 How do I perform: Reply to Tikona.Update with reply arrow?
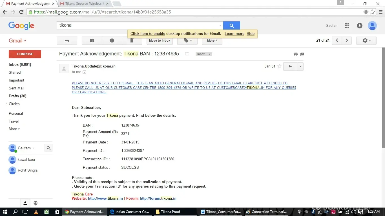coord(290,66)
